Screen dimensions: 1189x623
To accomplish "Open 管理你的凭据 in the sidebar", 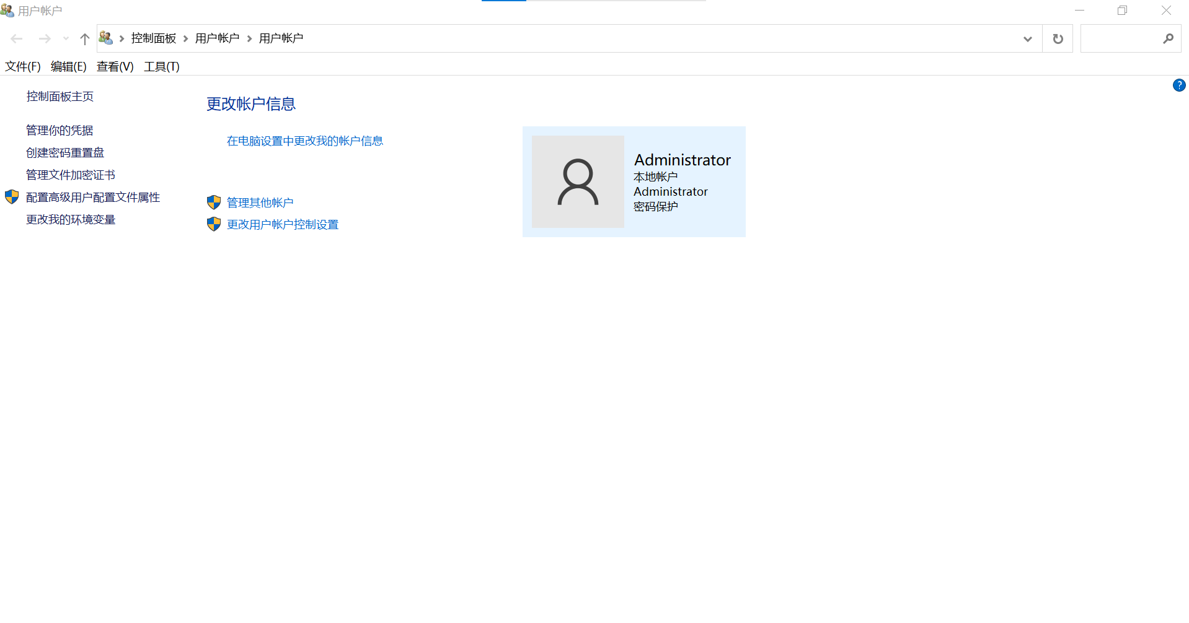I will pos(60,130).
